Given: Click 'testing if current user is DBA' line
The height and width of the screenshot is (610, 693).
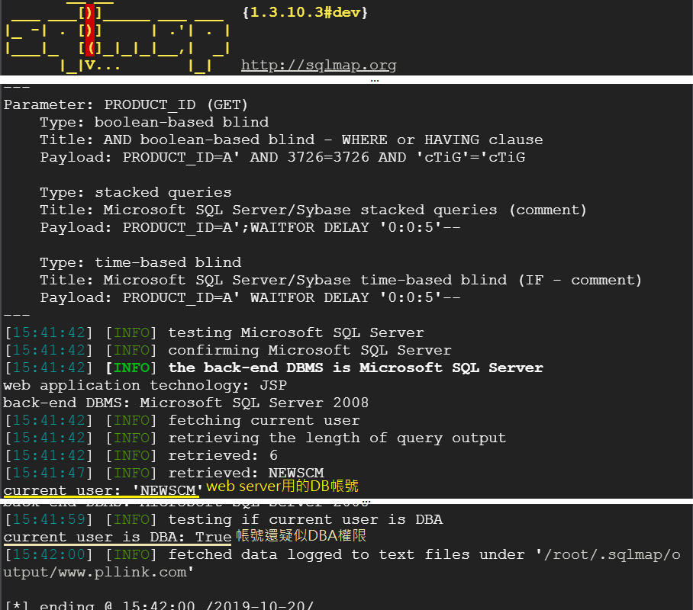Looking at the screenshot, I should click(224, 520).
